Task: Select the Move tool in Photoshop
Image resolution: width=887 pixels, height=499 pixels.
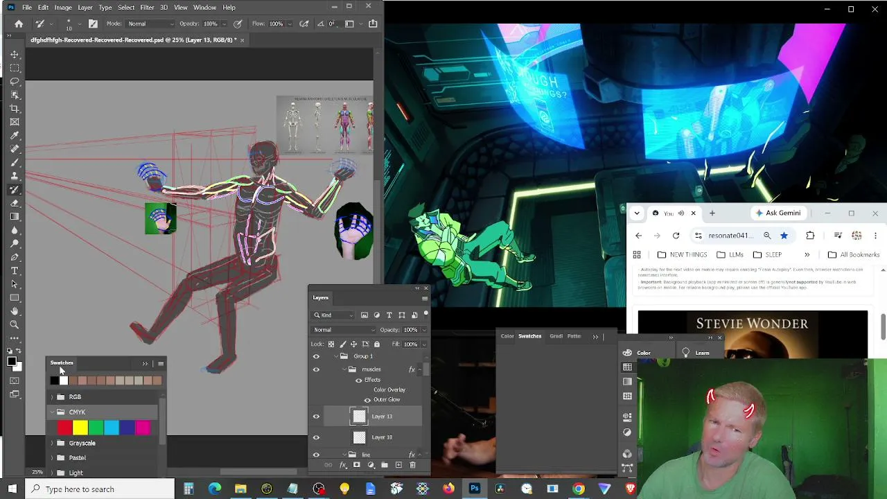Action: point(15,54)
